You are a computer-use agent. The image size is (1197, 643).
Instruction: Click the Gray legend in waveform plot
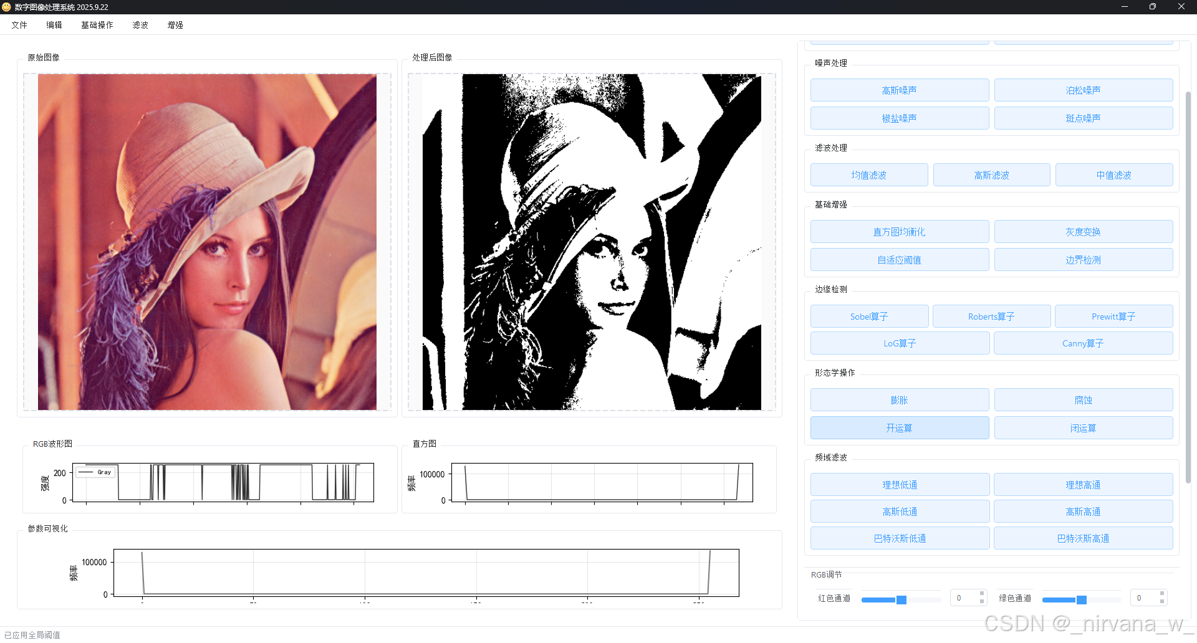[x=95, y=472]
